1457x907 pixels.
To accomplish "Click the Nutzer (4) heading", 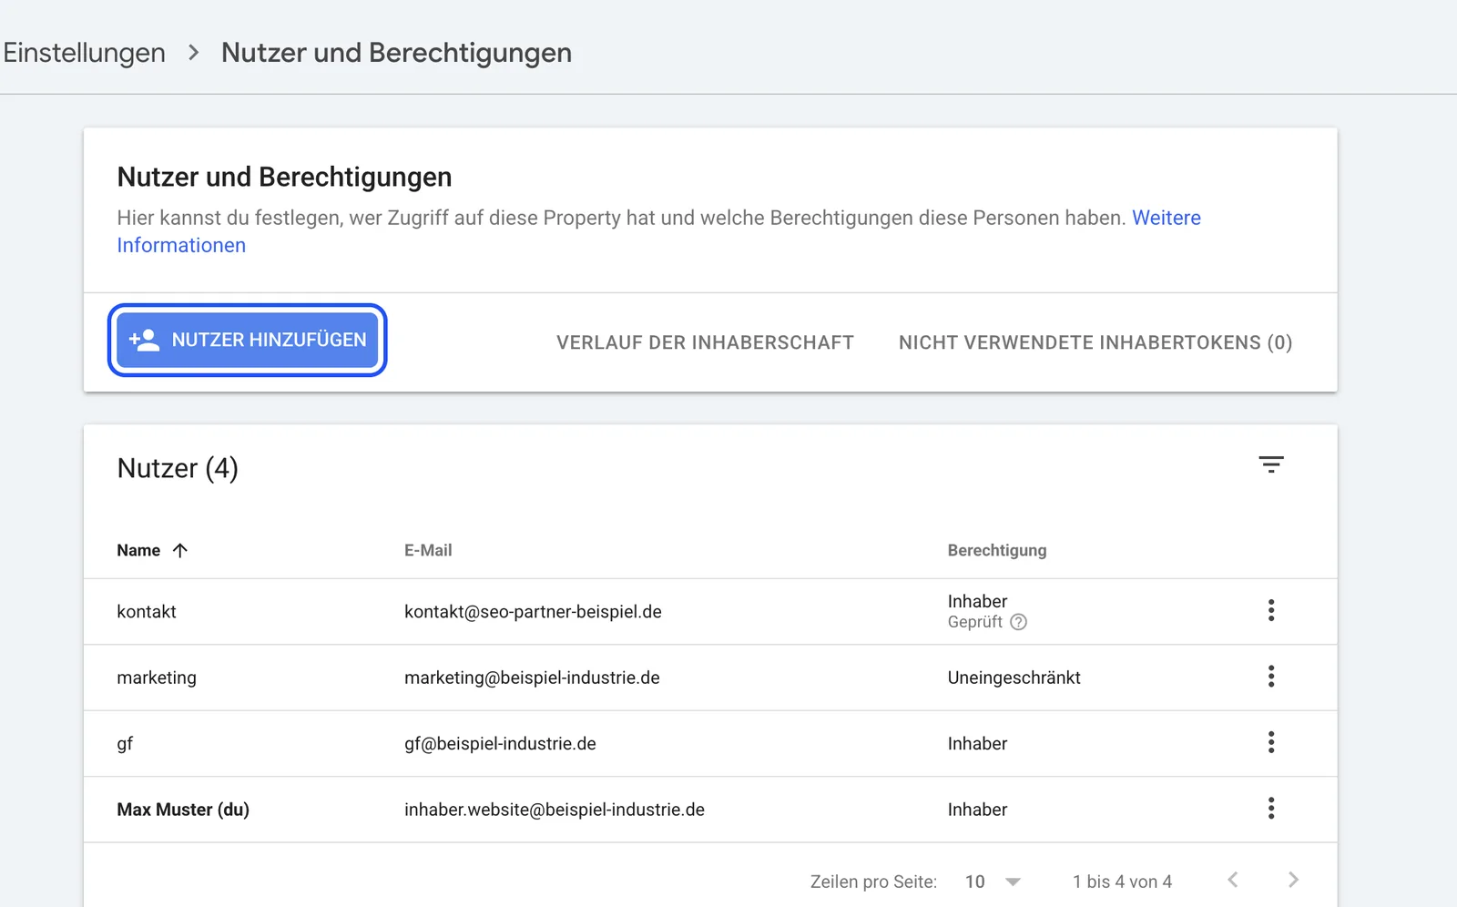I will point(178,468).
